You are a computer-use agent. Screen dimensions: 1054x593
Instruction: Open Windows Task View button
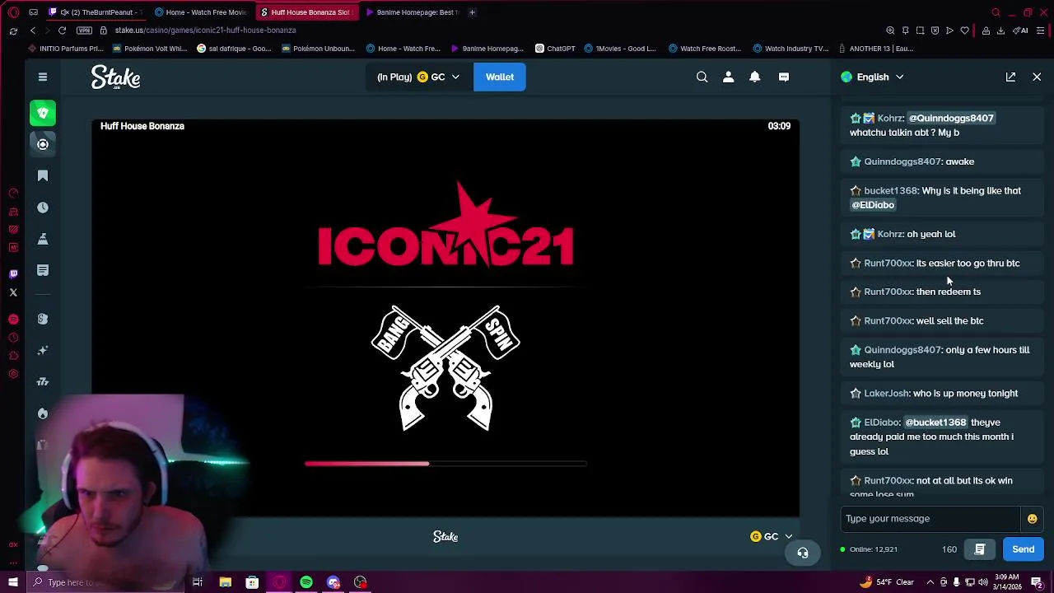pyautogui.click(x=198, y=582)
